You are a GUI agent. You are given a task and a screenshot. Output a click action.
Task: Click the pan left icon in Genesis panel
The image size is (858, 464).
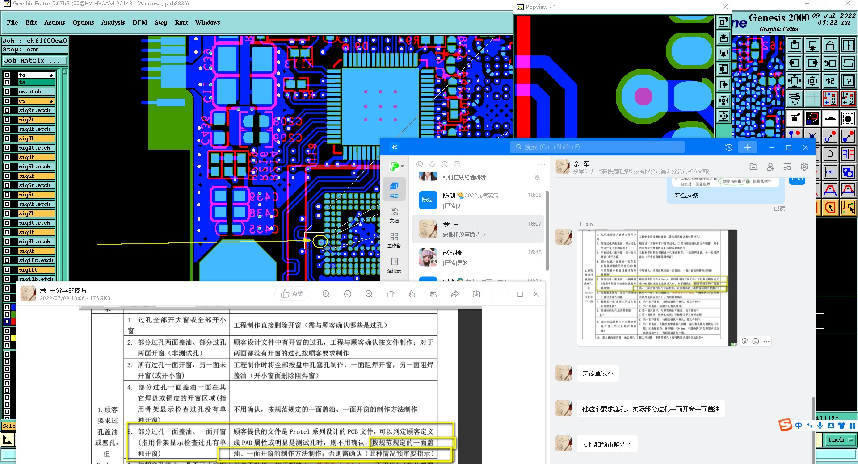795,63
